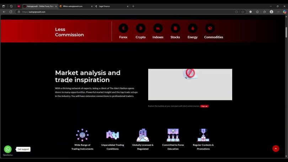
Task: Switch to the Whois autopipvault.com tab
Action: pos(76,6)
